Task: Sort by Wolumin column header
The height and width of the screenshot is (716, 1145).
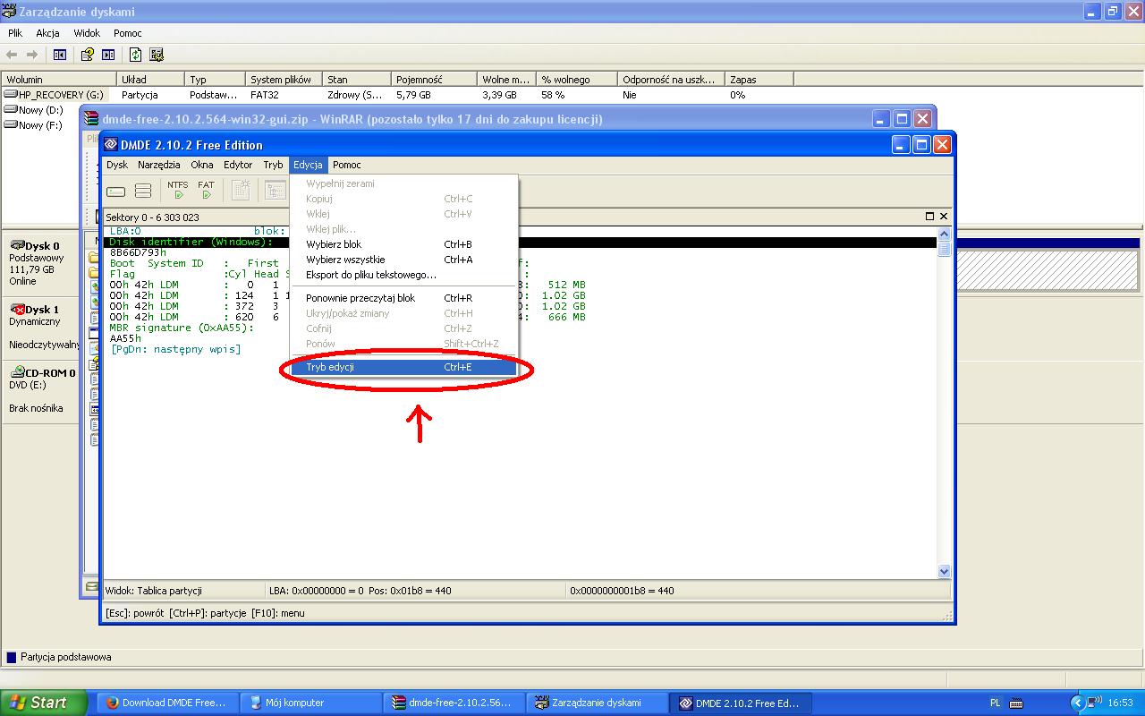Action: pyautogui.click(x=58, y=79)
